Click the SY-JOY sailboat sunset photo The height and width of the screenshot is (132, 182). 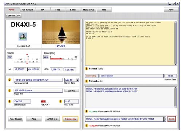(61, 32)
